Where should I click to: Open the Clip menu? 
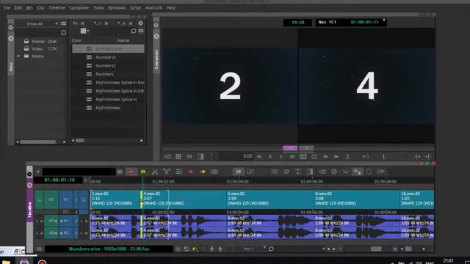click(x=40, y=8)
